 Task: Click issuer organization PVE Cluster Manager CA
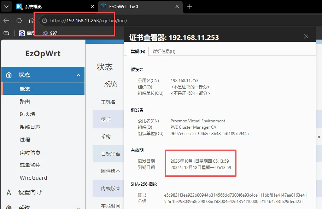(193, 127)
